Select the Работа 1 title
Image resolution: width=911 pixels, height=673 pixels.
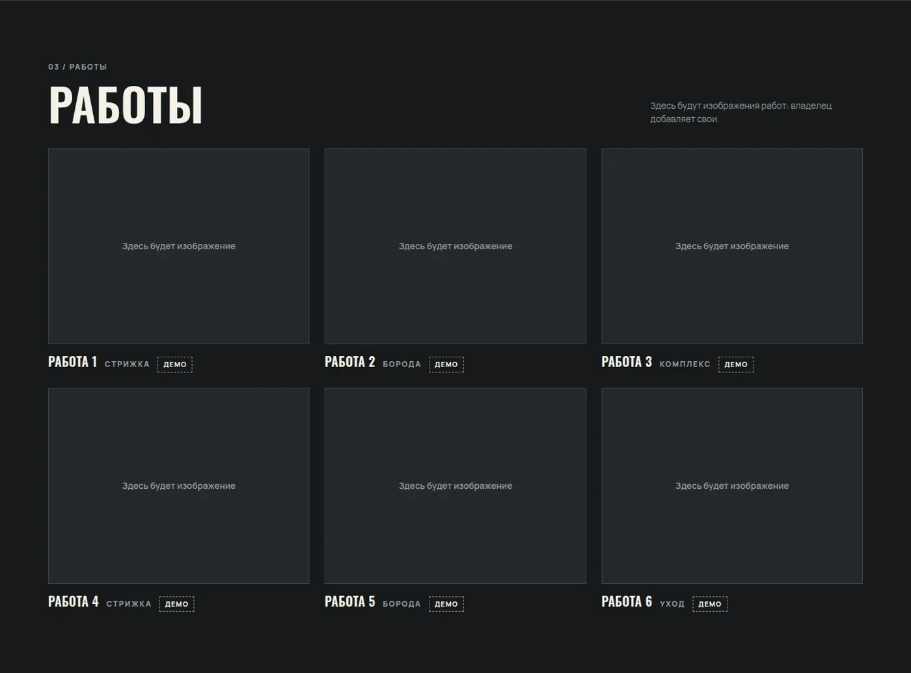click(x=72, y=362)
